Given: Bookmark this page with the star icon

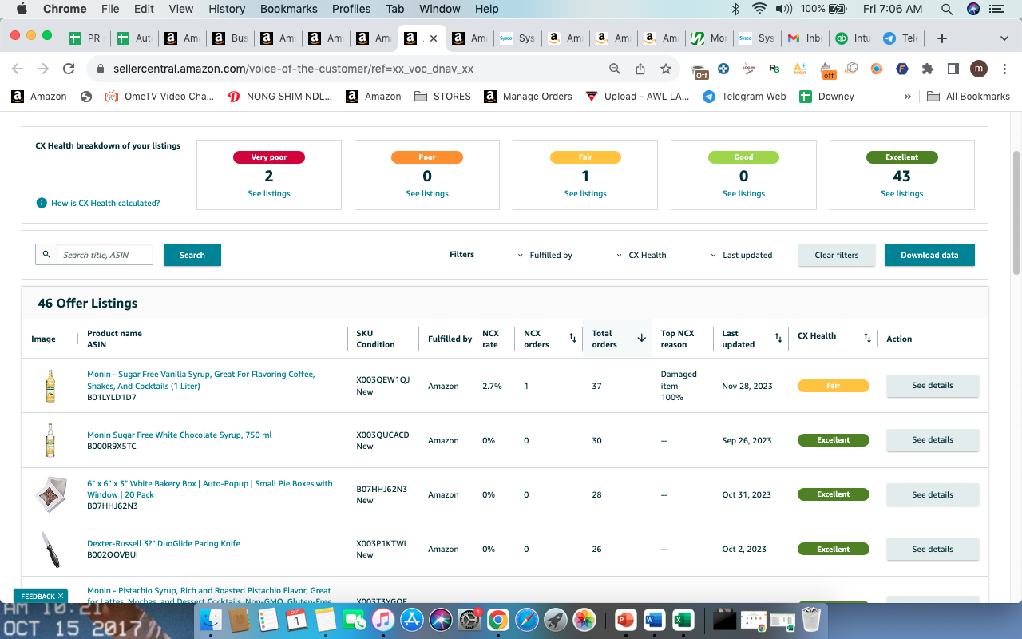Looking at the screenshot, I should coord(666,69).
